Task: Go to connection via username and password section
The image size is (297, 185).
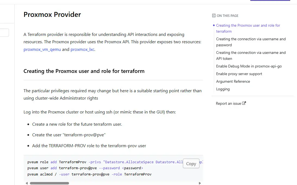Action: click(x=251, y=42)
